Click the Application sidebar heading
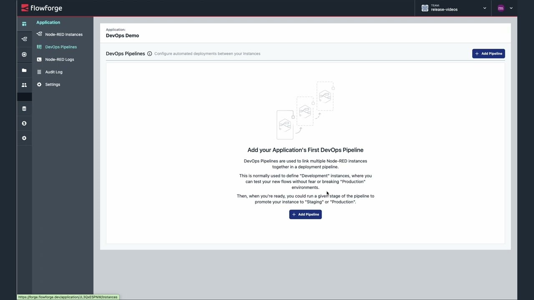Viewport: 534px width, 300px height. pos(48,22)
